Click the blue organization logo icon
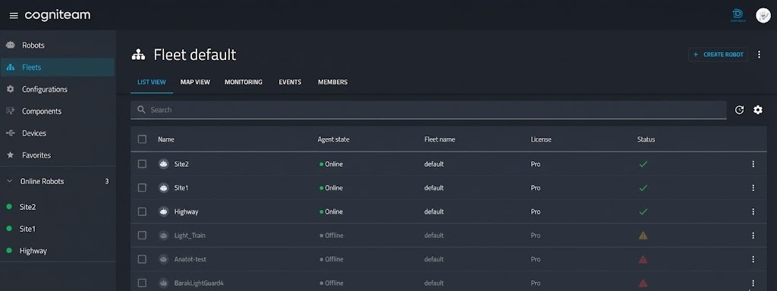777x291 pixels. pos(738,15)
